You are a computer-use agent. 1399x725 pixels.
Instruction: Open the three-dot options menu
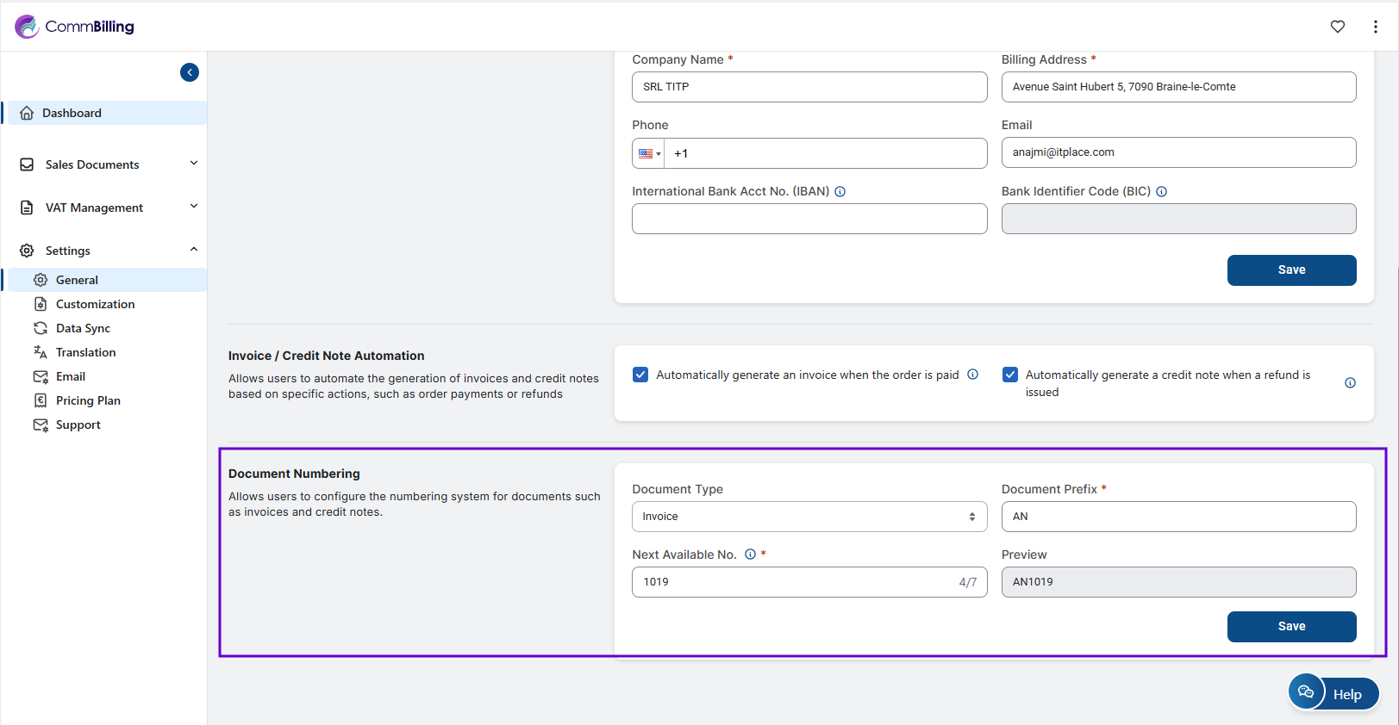(1375, 27)
